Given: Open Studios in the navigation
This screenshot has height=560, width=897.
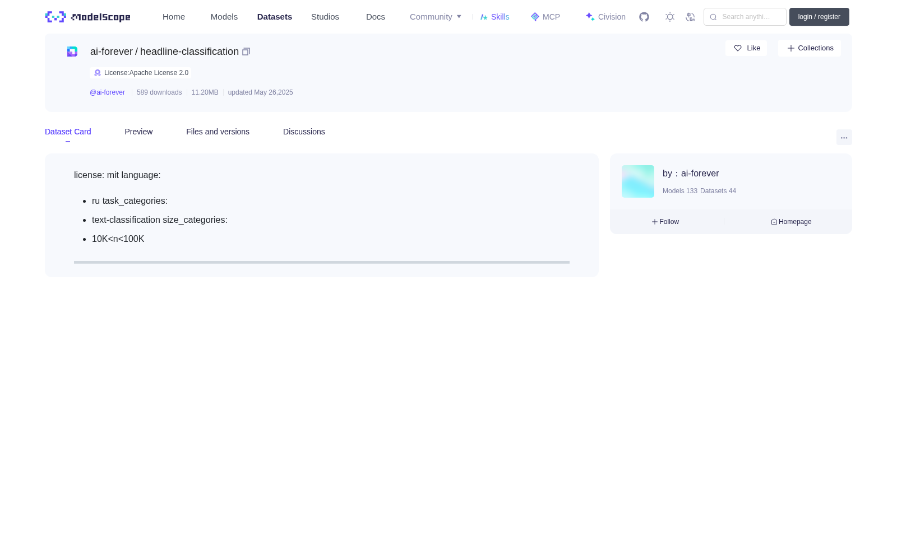Looking at the screenshot, I should [325, 17].
